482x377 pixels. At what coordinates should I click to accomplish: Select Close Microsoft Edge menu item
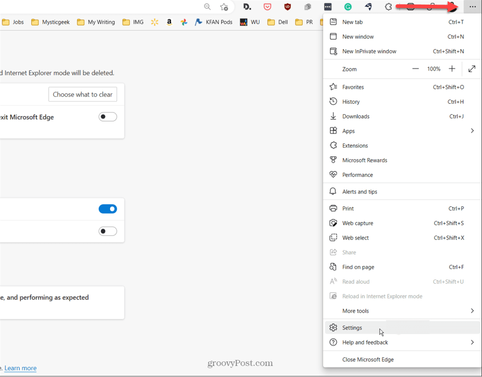tap(402, 359)
